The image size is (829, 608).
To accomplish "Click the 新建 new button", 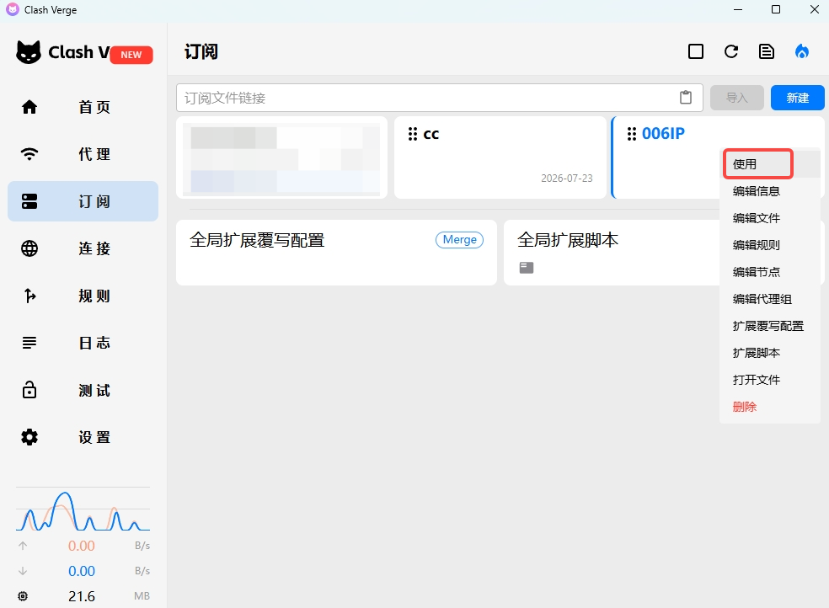I will coord(797,98).
